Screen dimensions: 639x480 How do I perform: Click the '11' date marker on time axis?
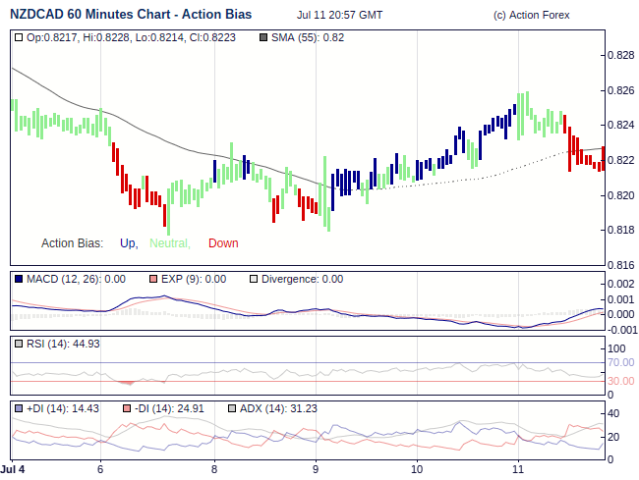click(x=519, y=468)
